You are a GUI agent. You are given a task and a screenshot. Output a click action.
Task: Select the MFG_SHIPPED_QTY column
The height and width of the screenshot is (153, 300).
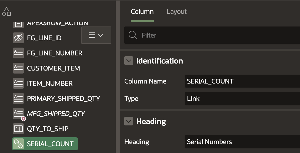(x=56, y=114)
